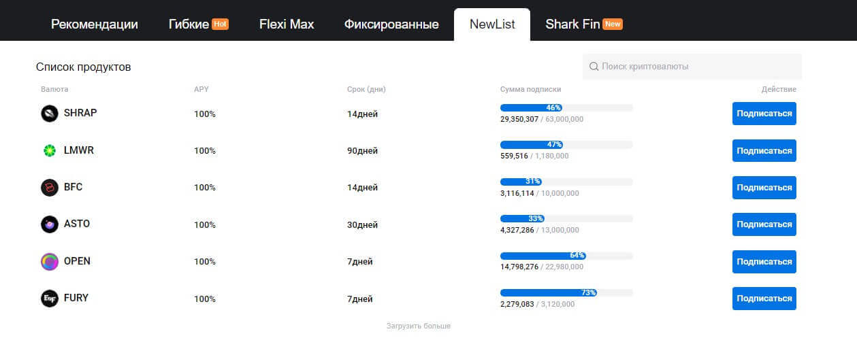Image resolution: width=857 pixels, height=355 pixels.
Task: Click the BFC coin icon
Action: (50, 188)
